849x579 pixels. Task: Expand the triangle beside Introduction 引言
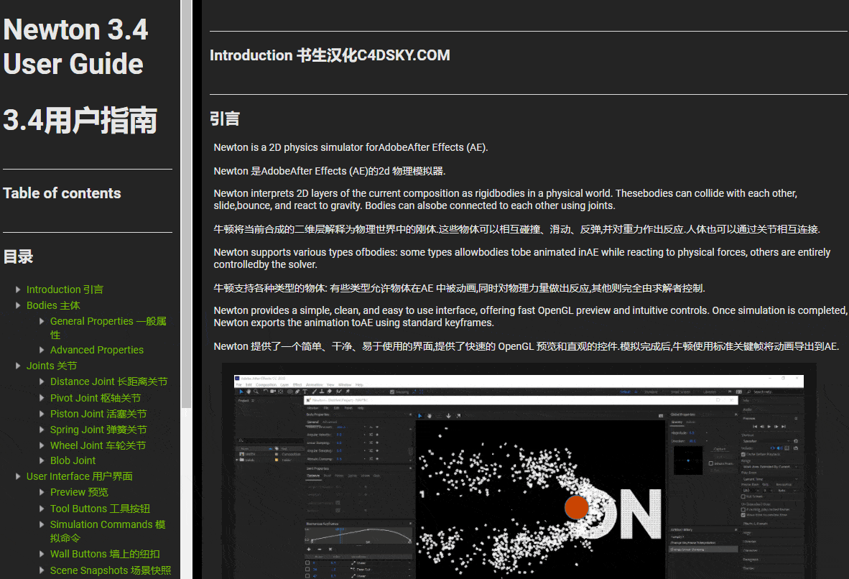point(18,289)
